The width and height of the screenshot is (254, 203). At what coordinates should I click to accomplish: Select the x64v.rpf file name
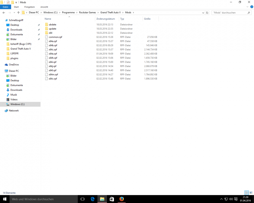pyautogui.click(x=53, y=79)
